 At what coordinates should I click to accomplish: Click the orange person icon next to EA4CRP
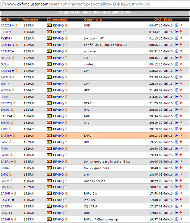click(17, 45)
